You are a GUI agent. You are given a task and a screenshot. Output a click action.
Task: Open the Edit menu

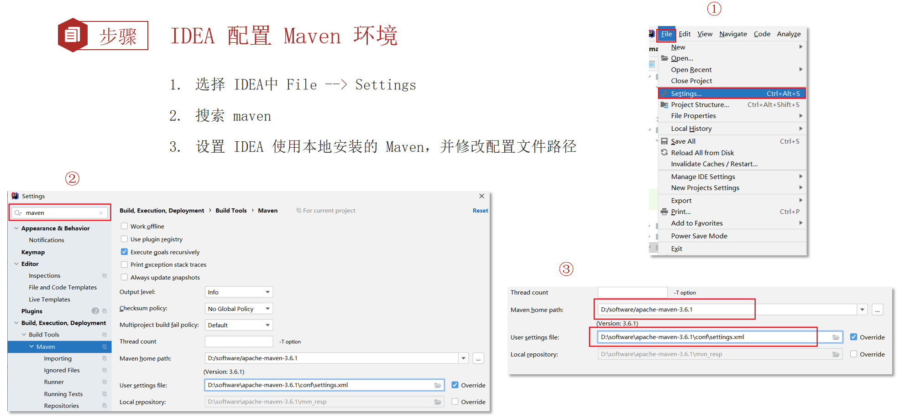pos(685,34)
